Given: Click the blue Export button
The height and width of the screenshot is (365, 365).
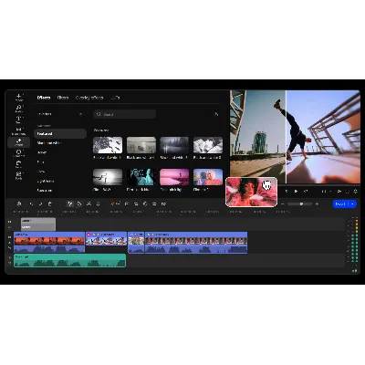Looking at the screenshot, I should point(340,204).
